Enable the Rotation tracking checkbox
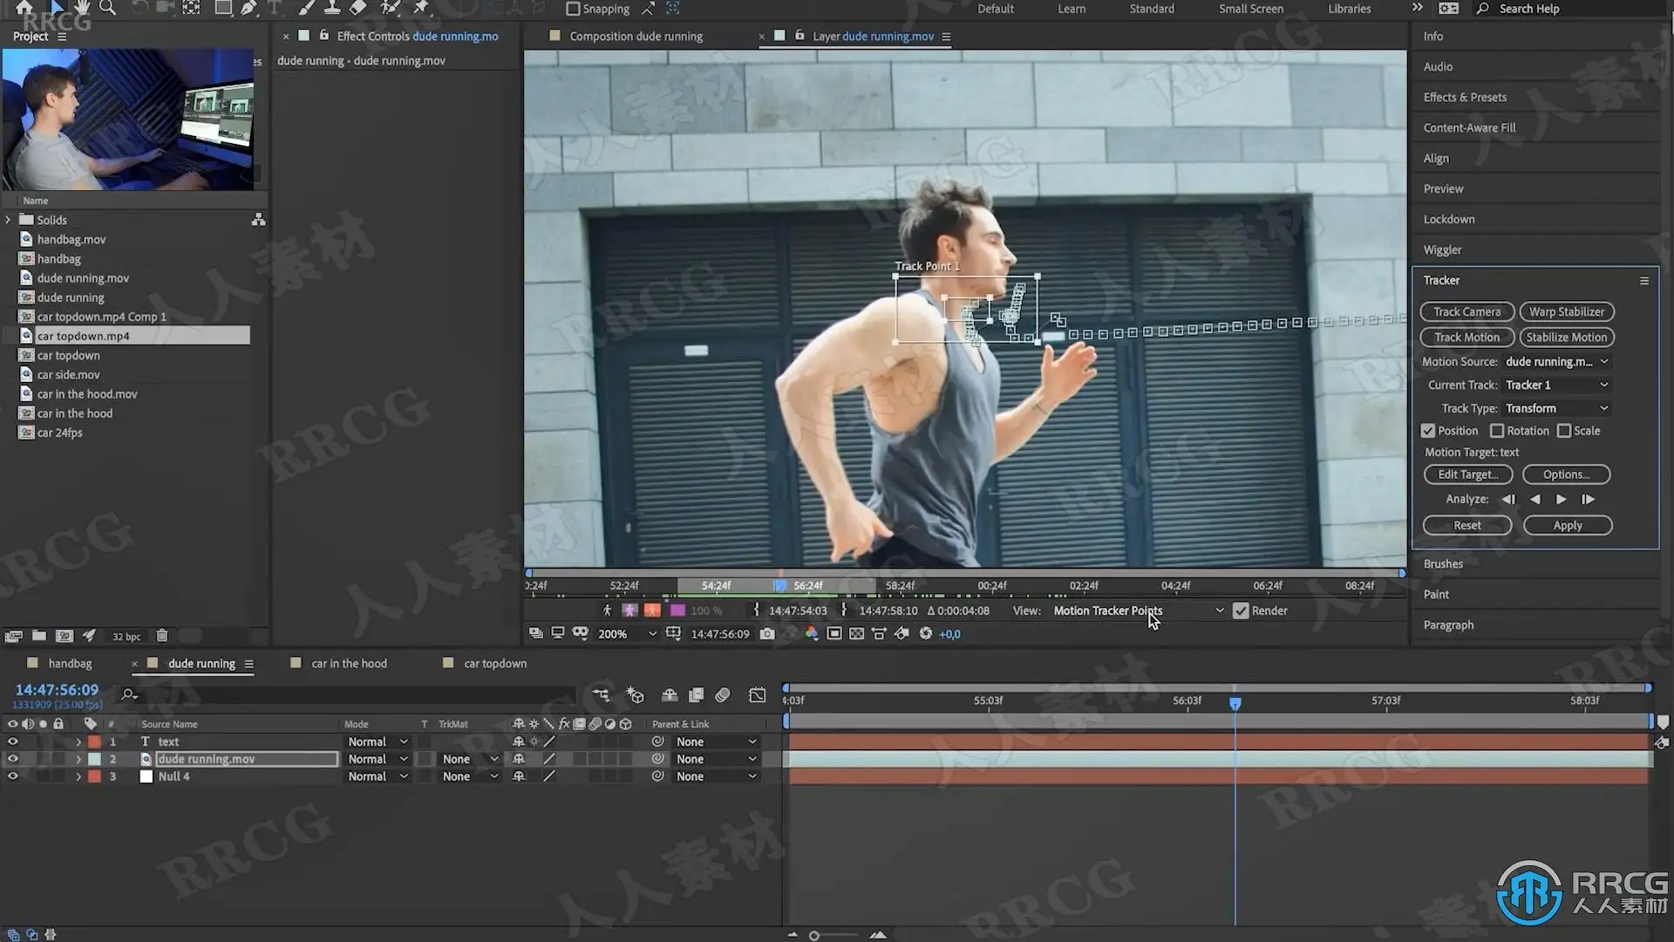1674x942 pixels. [1497, 431]
